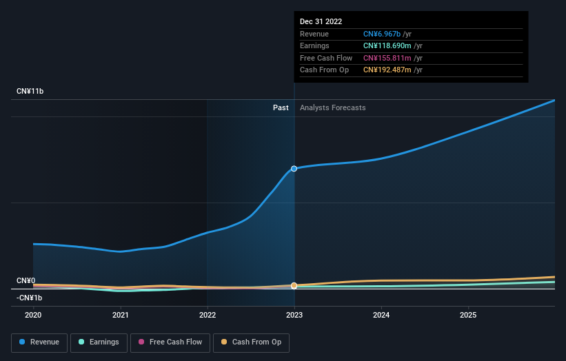Image resolution: width=566 pixels, height=361 pixels.
Task: Click the CN¥11b y-axis label
Action: [x=30, y=91]
